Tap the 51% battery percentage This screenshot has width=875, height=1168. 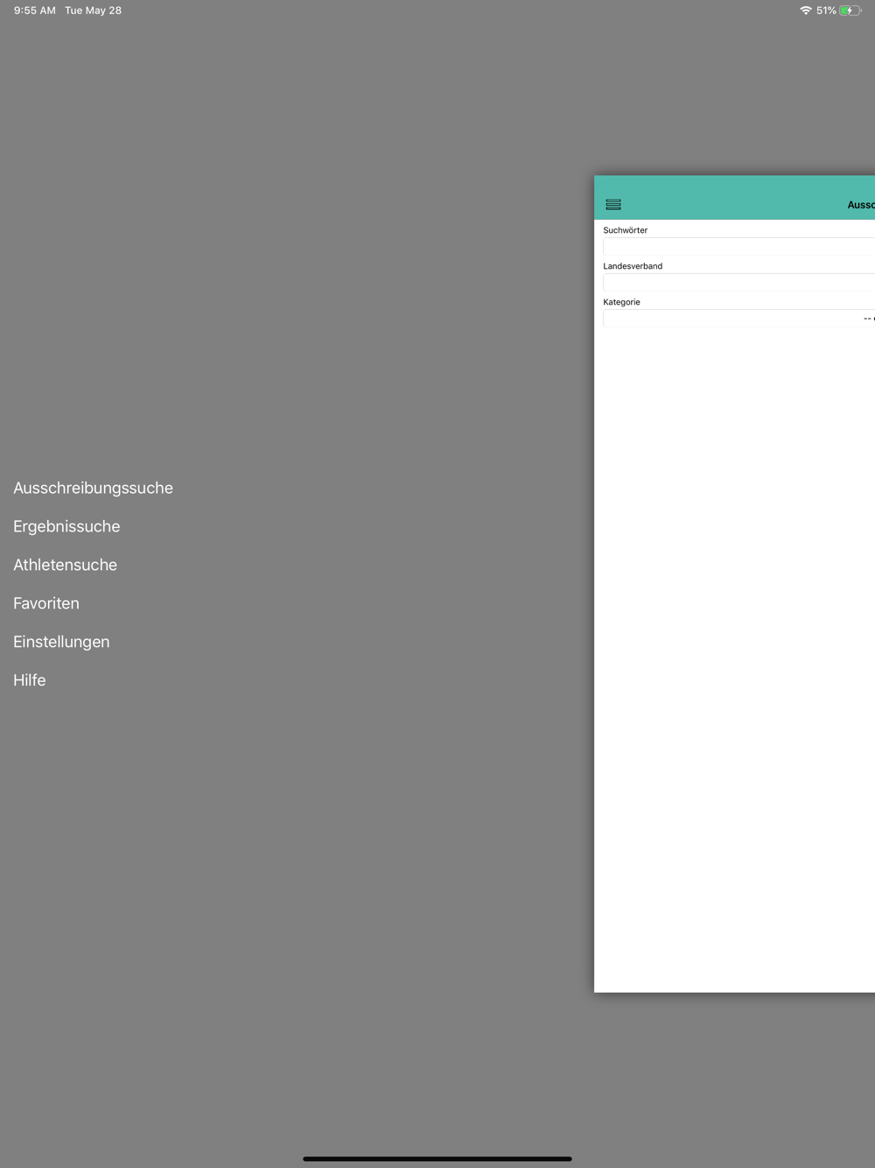tap(826, 11)
